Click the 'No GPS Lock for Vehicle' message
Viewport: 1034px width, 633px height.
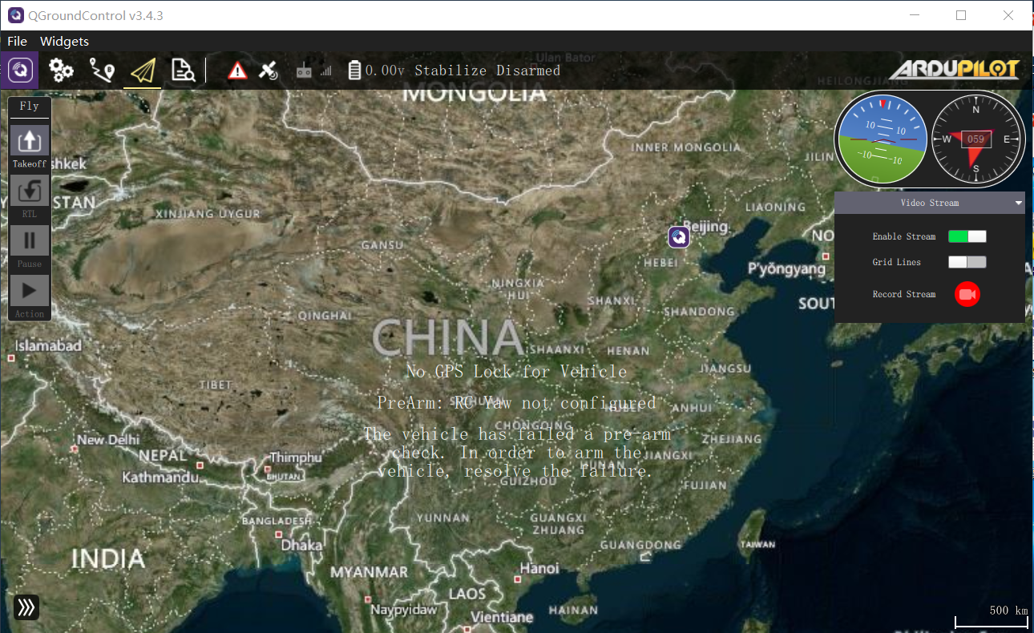pos(516,371)
